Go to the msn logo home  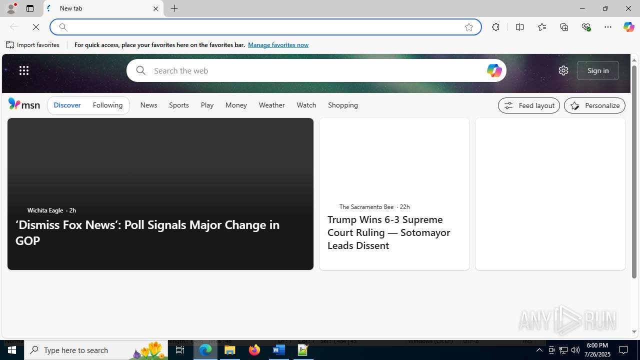coord(24,104)
